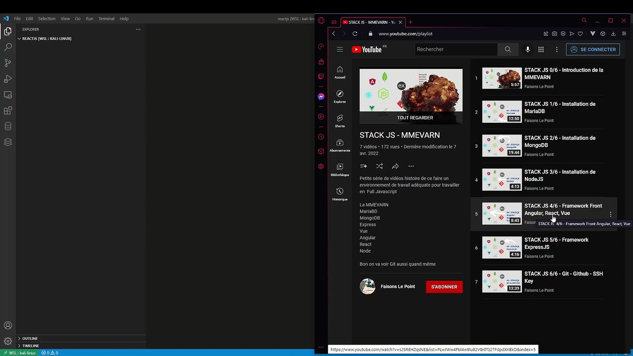Open browser downloads icon
Image resolution: width=633 pixels, height=356 pixels.
(x=613, y=34)
